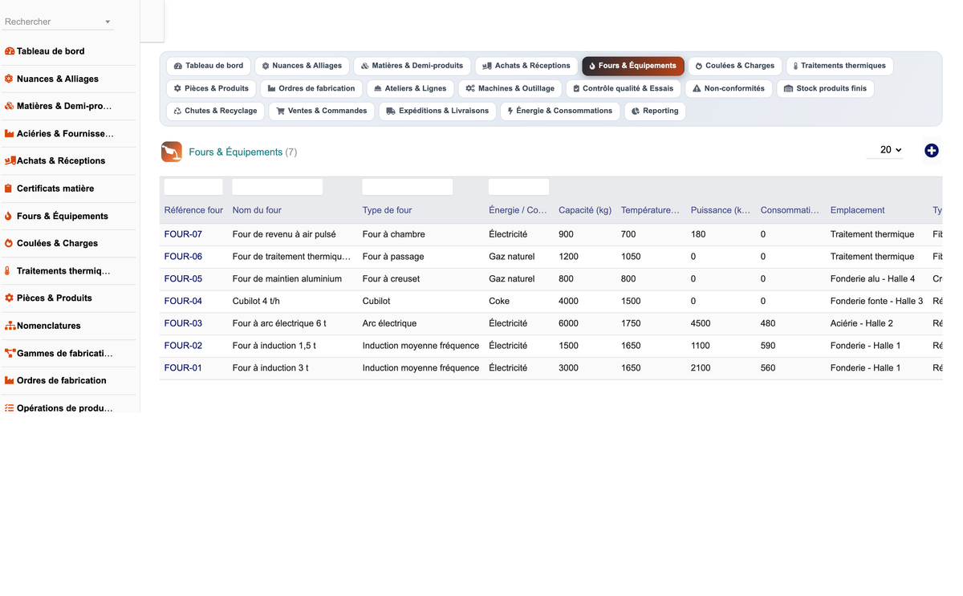Click the Référence four filter field
The height and width of the screenshot is (596, 963).
coord(193,187)
